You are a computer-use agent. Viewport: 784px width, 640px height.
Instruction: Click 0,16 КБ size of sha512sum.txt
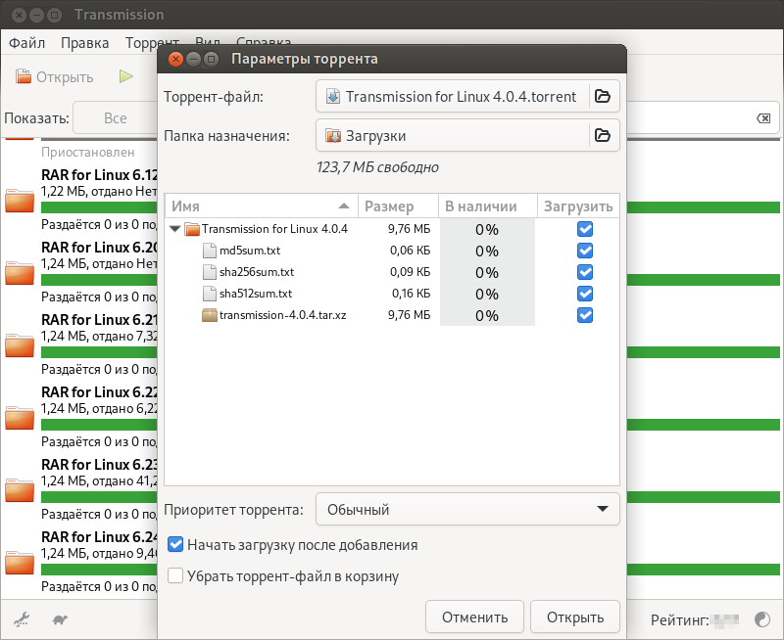point(411,294)
